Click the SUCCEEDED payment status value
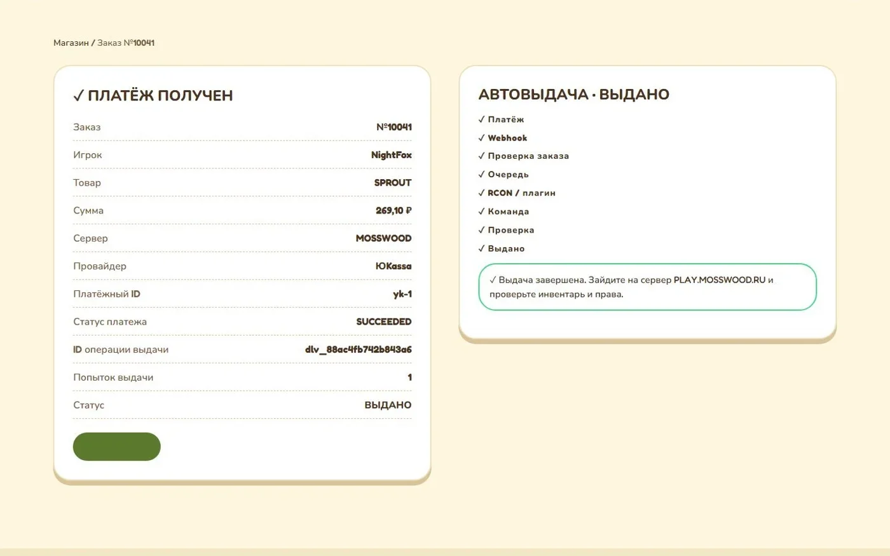The height and width of the screenshot is (556, 890). (x=384, y=322)
